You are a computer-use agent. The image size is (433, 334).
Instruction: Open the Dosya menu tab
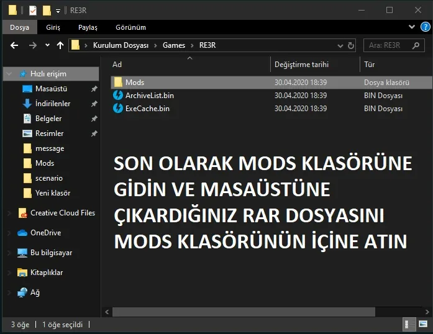pos(19,27)
